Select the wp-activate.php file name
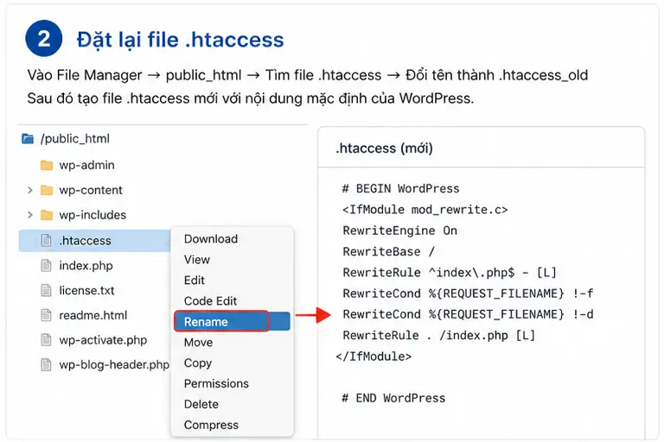Screen dimensions: 664x442 [103, 340]
